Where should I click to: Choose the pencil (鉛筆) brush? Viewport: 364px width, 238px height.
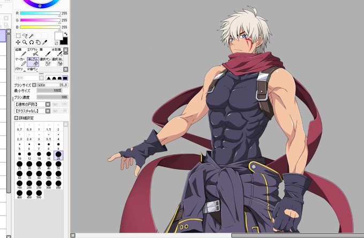point(21,52)
